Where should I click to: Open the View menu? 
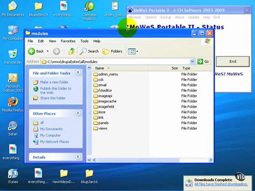click(52, 41)
